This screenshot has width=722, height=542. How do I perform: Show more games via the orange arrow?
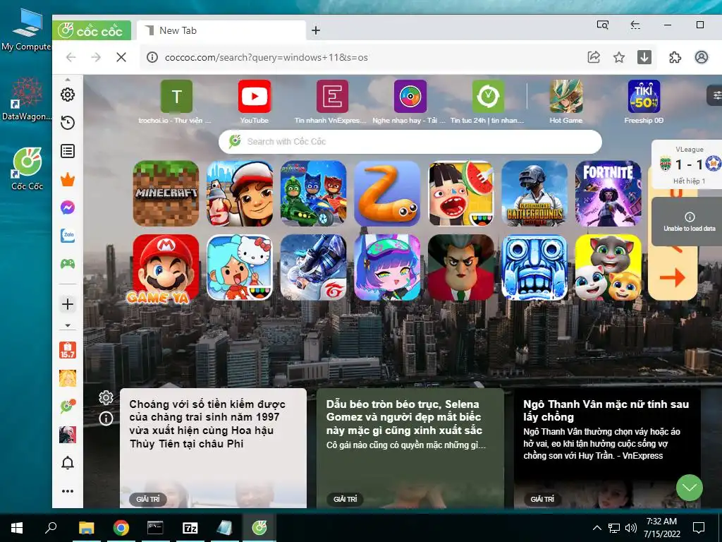click(x=672, y=277)
